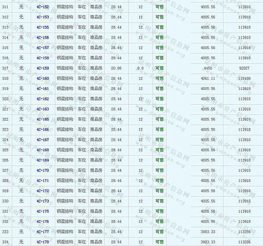
Task: Select unit 4C-165 link
Action: pyautogui.click(x=43, y=119)
